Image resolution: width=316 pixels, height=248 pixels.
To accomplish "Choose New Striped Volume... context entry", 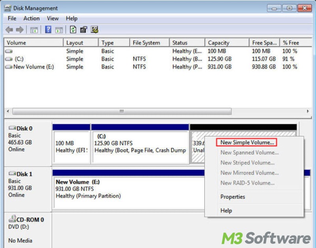I will [x=248, y=162].
